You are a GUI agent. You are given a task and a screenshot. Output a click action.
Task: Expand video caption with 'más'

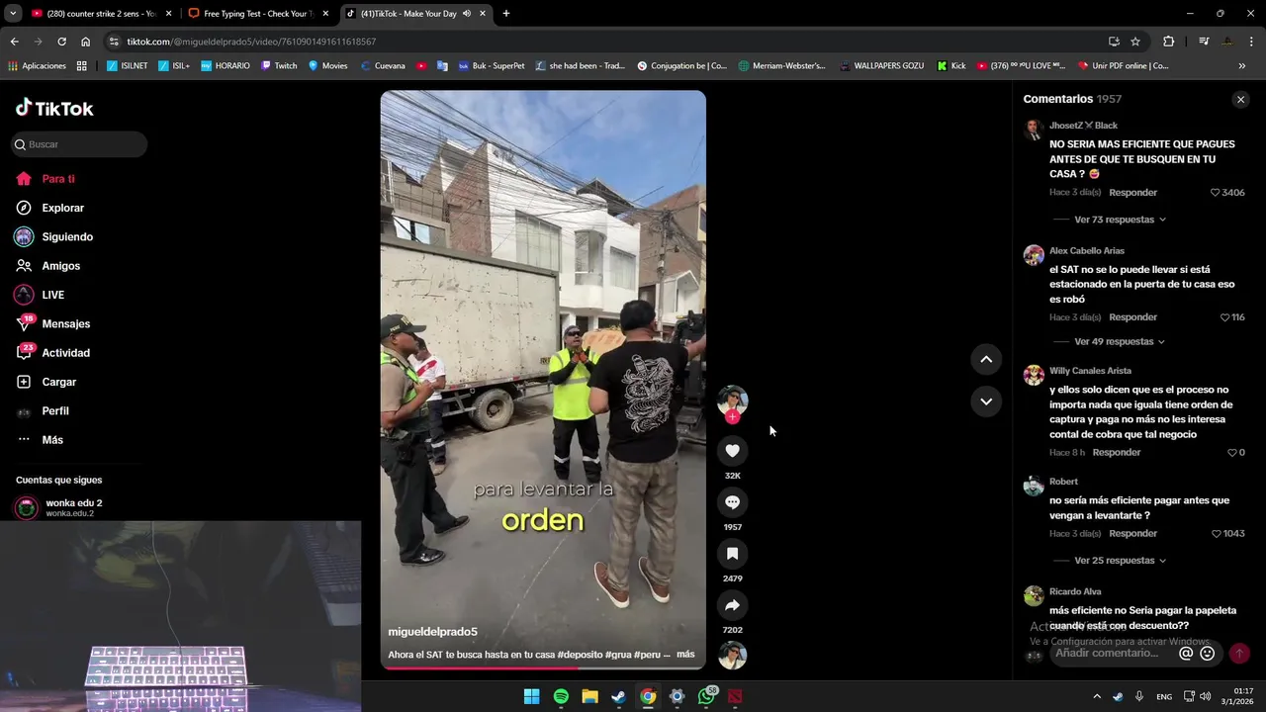[x=685, y=655]
